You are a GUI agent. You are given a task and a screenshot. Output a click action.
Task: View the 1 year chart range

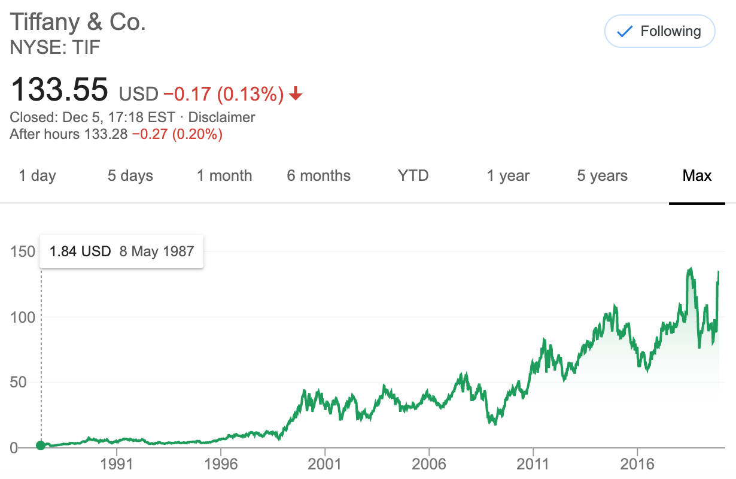pyautogui.click(x=508, y=176)
